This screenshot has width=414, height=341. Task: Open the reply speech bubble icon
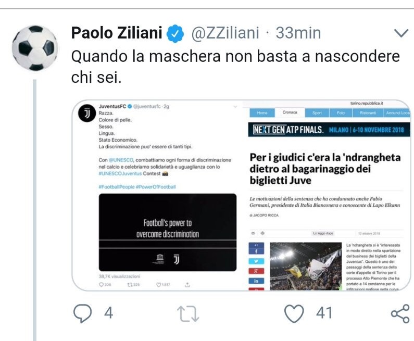click(83, 313)
